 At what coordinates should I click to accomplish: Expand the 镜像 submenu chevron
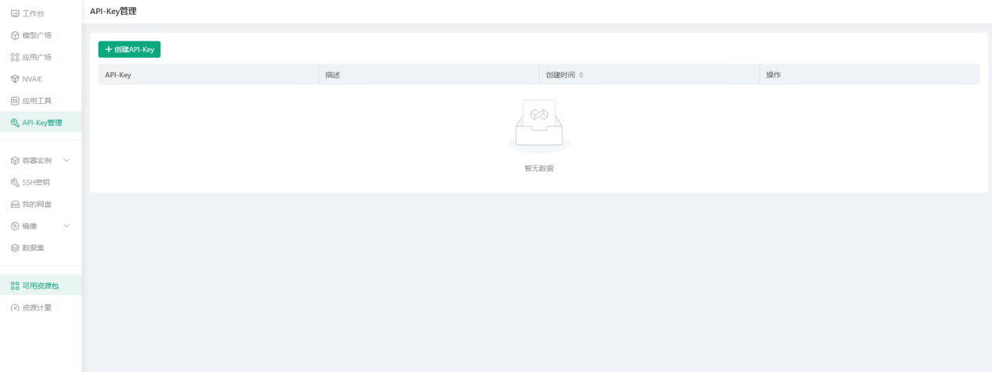[x=66, y=226]
